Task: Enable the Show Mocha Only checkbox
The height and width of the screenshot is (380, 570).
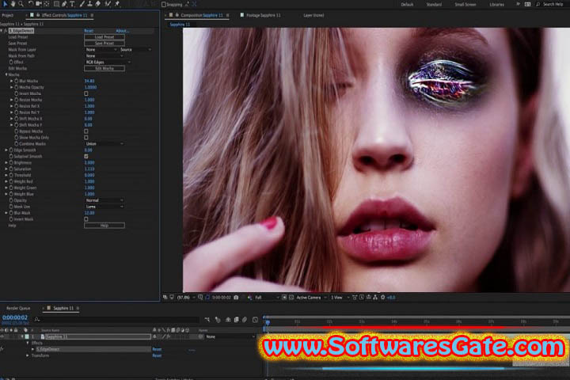Action: point(86,138)
